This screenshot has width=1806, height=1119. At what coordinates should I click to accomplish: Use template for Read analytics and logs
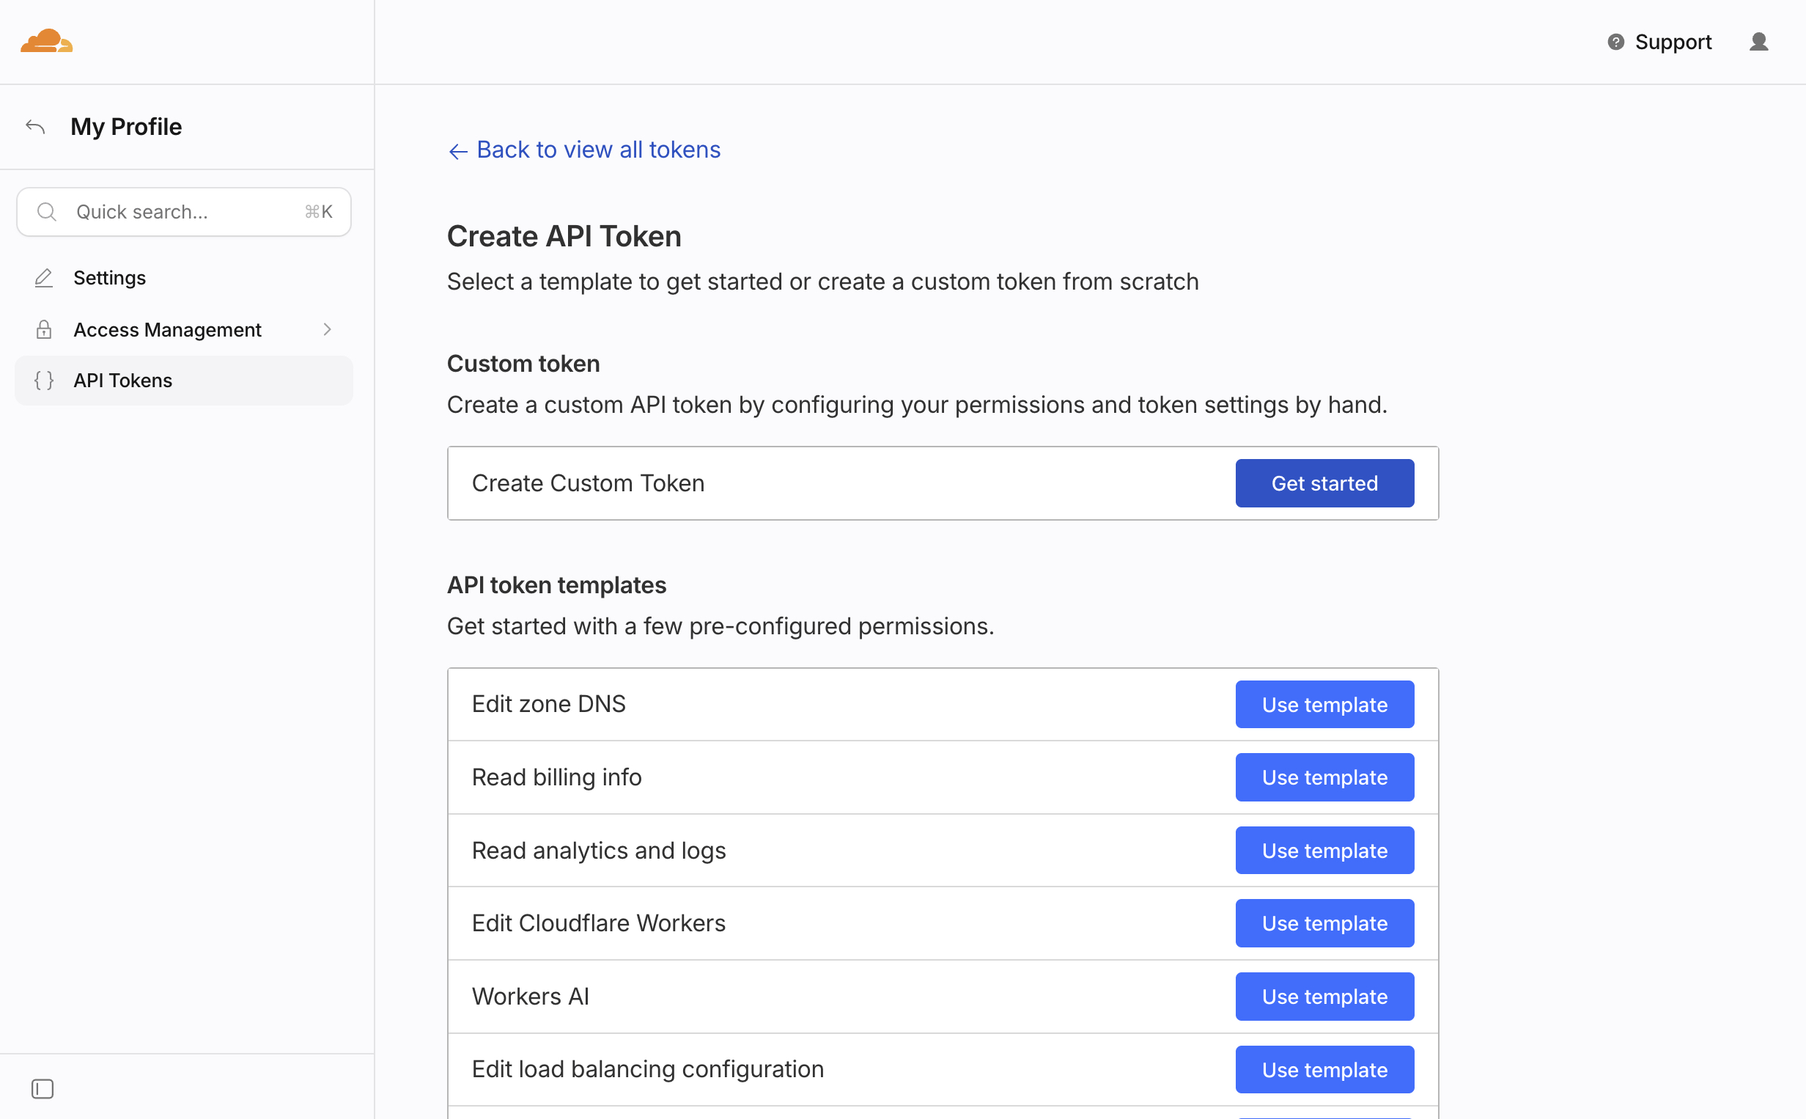1324,851
